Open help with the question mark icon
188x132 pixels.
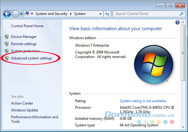pos(178,22)
